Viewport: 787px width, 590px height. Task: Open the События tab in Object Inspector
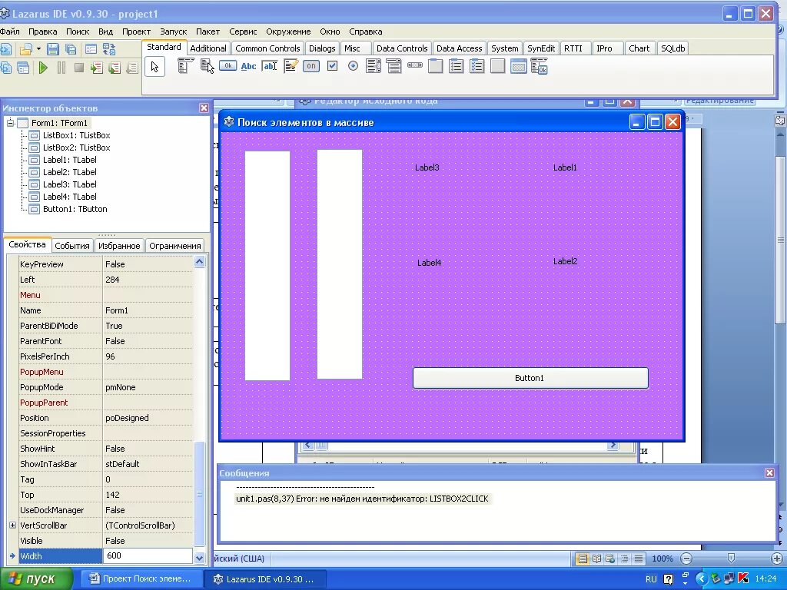click(71, 246)
